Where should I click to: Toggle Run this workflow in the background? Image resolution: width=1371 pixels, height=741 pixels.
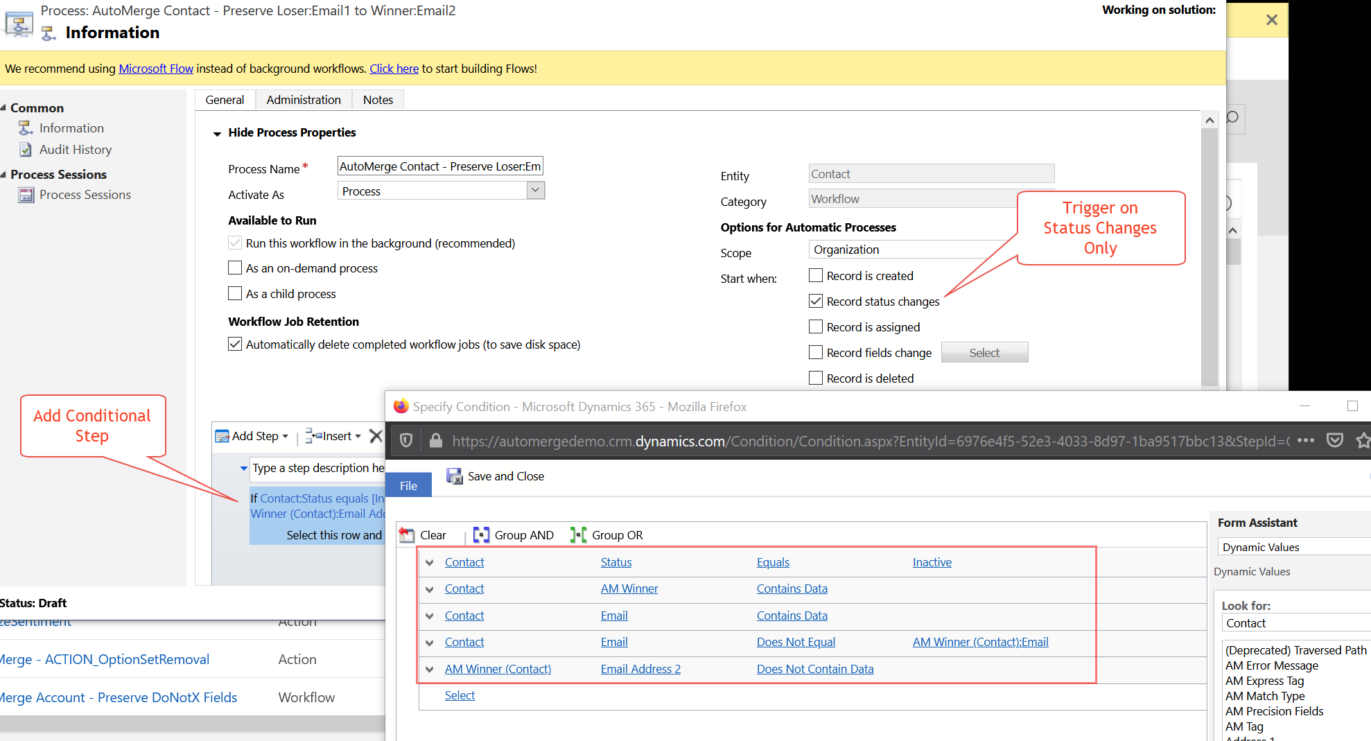(235, 243)
